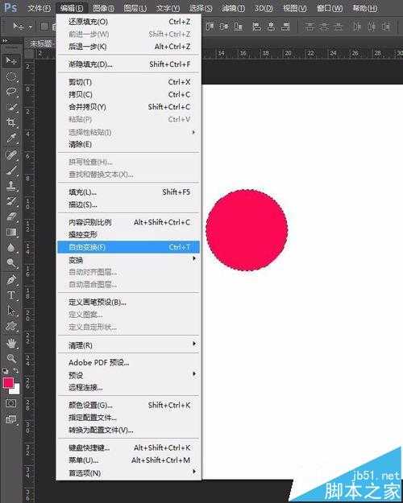Click the red circle on canvas

coord(247,230)
